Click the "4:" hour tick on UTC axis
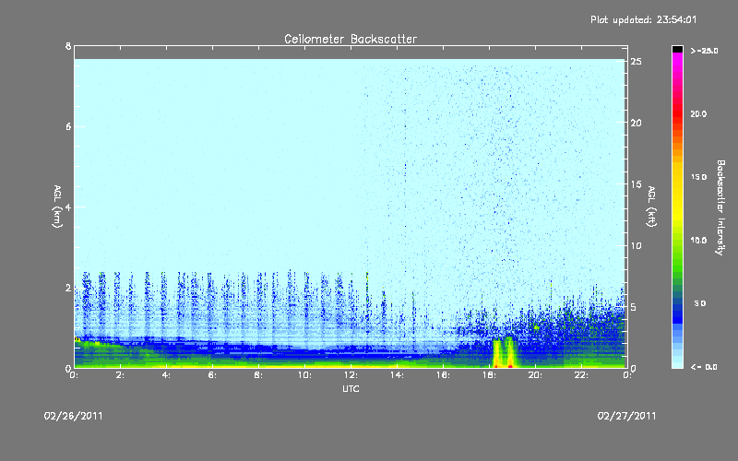Image resolution: width=738 pixels, height=461 pixels. click(x=166, y=375)
